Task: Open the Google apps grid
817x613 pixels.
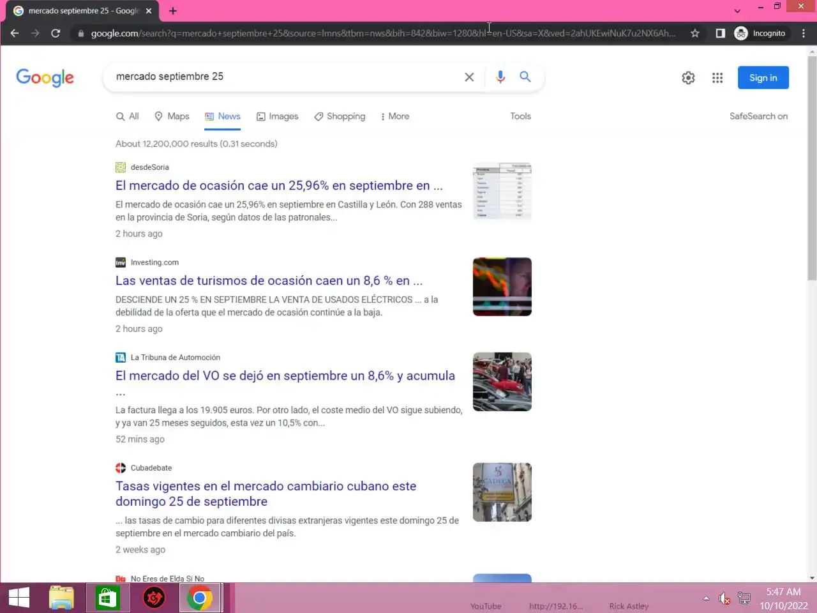Action: click(x=717, y=78)
